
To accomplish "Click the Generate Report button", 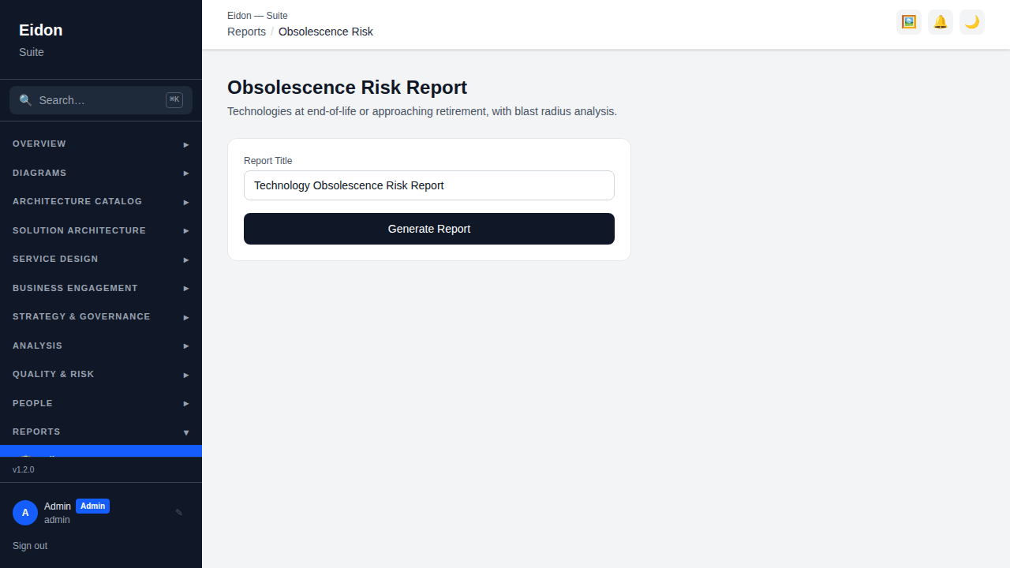I will pyautogui.click(x=429, y=229).
